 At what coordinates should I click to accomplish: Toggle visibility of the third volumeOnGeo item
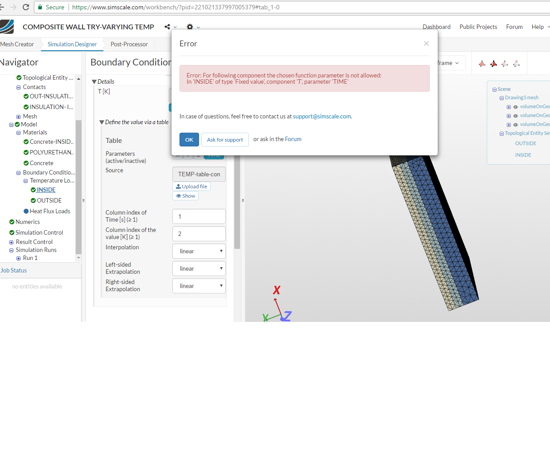click(x=516, y=125)
